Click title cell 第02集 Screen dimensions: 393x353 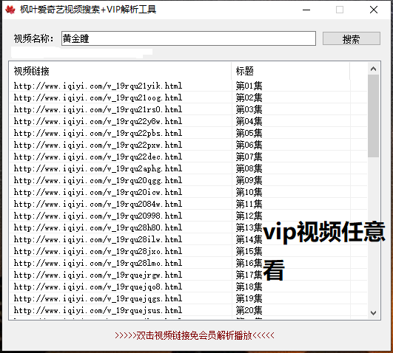[x=249, y=97]
